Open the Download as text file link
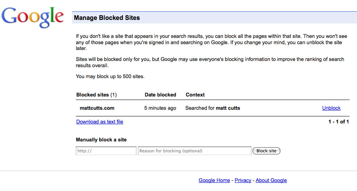 click(x=99, y=121)
